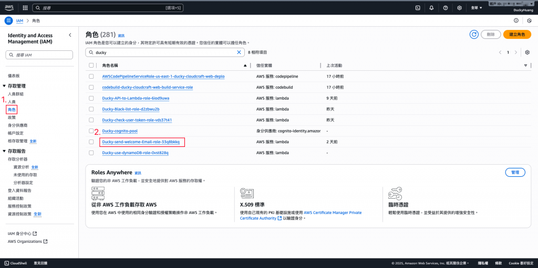This screenshot has height=268, width=538.
Task: Toggle the side navigation hamburger menu
Action: click(9, 20)
